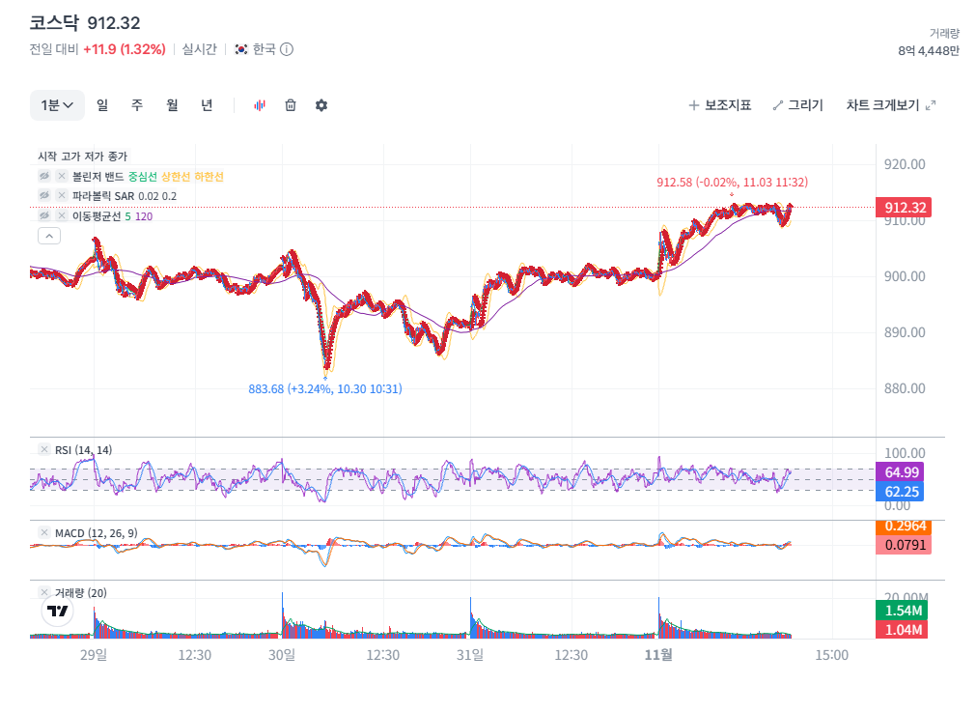Click the 보조지표 add indicator button
The height and width of the screenshot is (712, 976).
[x=719, y=105]
